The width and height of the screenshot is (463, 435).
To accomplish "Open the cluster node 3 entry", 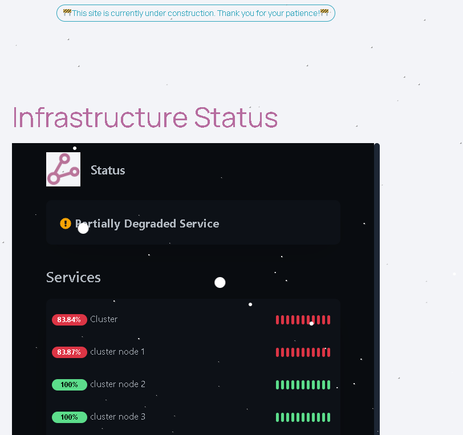I will tap(117, 417).
